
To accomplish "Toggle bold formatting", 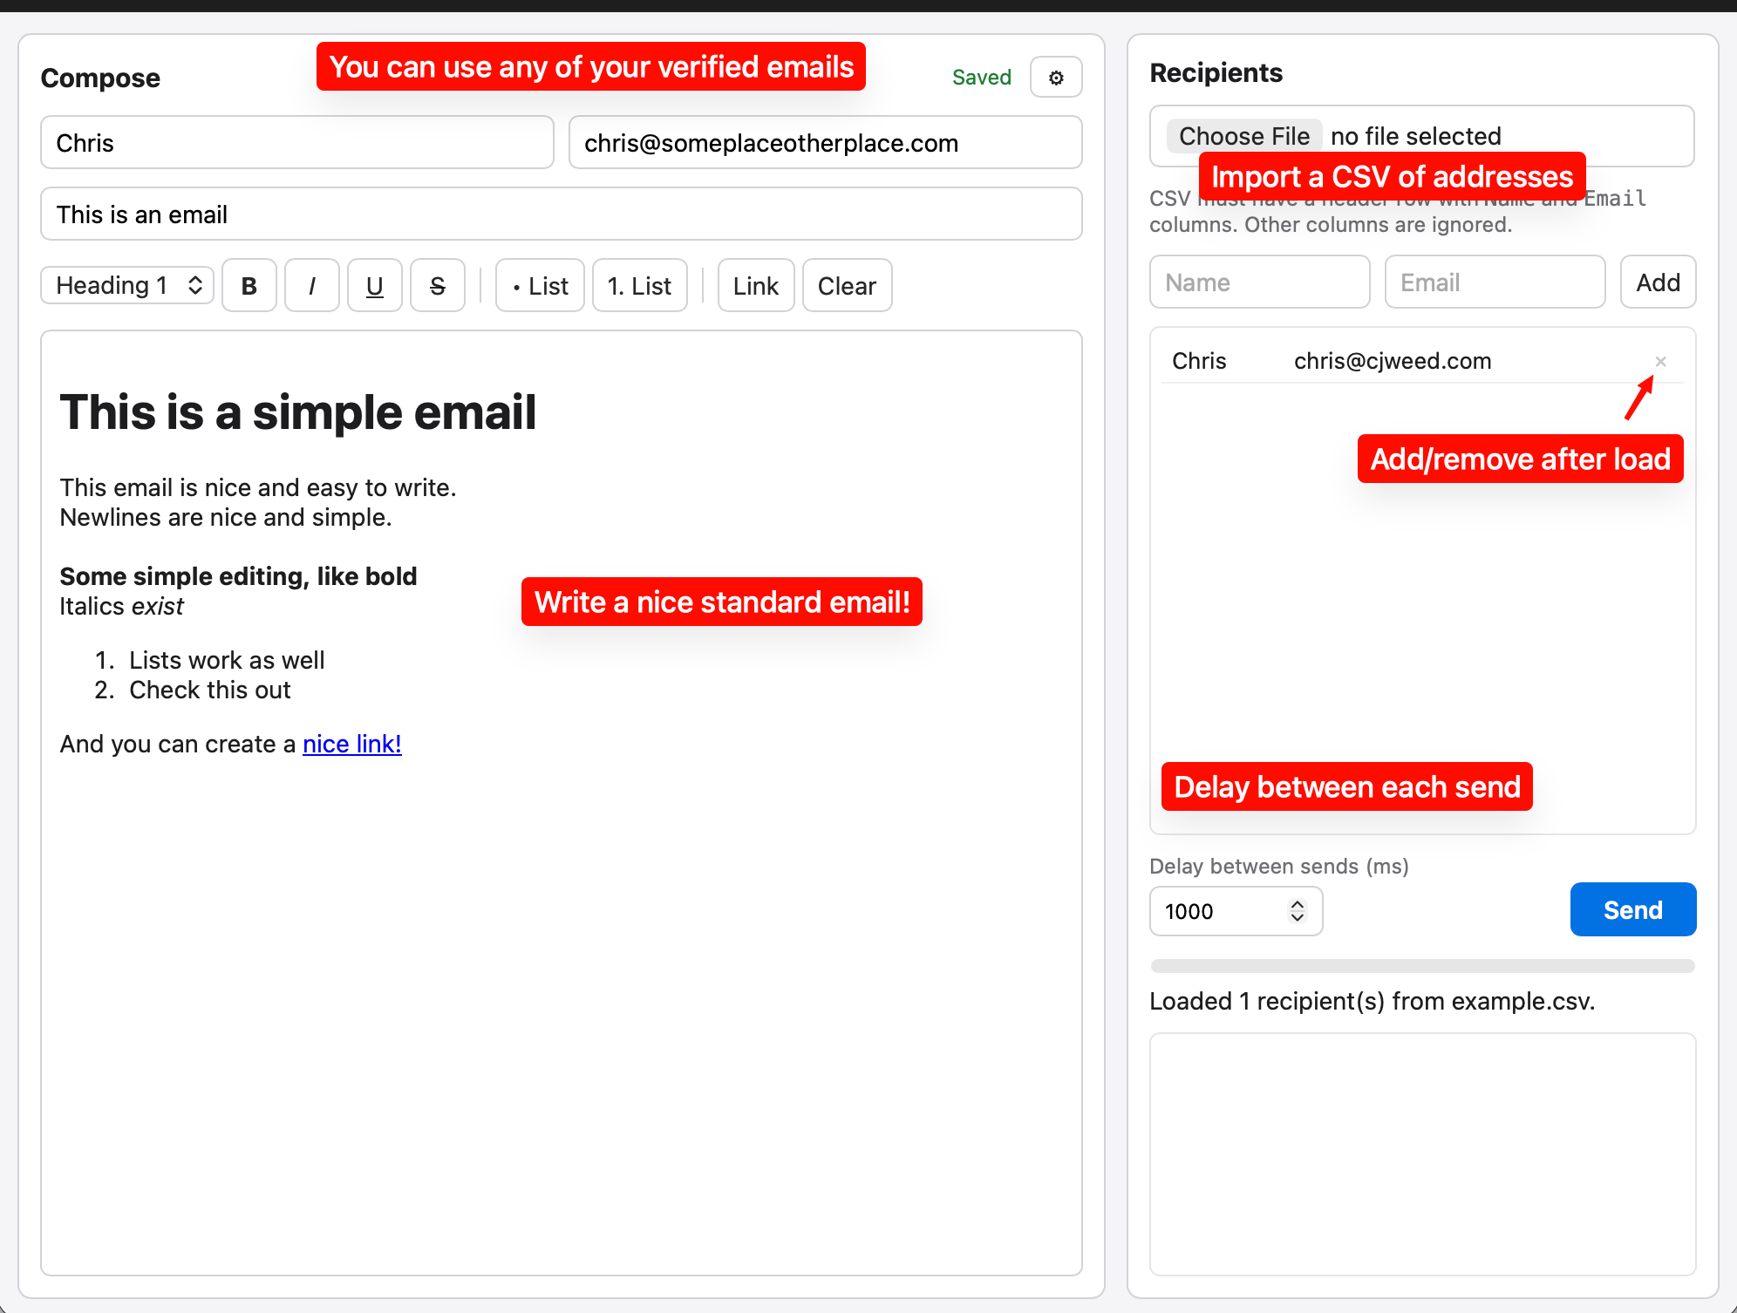I will [249, 285].
